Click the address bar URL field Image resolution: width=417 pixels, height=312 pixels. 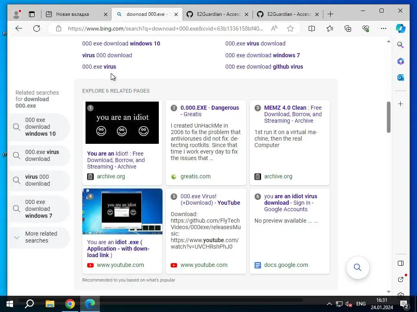tap(165, 28)
